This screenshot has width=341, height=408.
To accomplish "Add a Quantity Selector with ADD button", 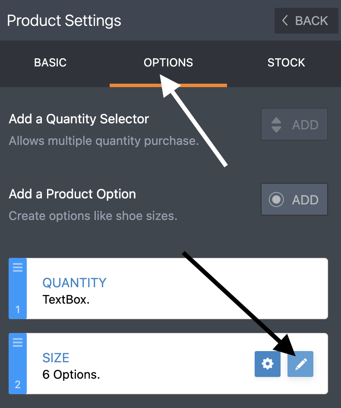I will click(294, 124).
